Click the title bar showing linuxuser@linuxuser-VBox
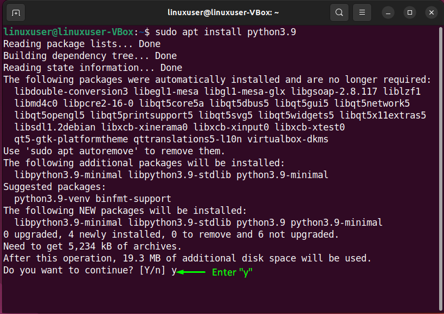This screenshot has height=314, width=444. click(222, 12)
